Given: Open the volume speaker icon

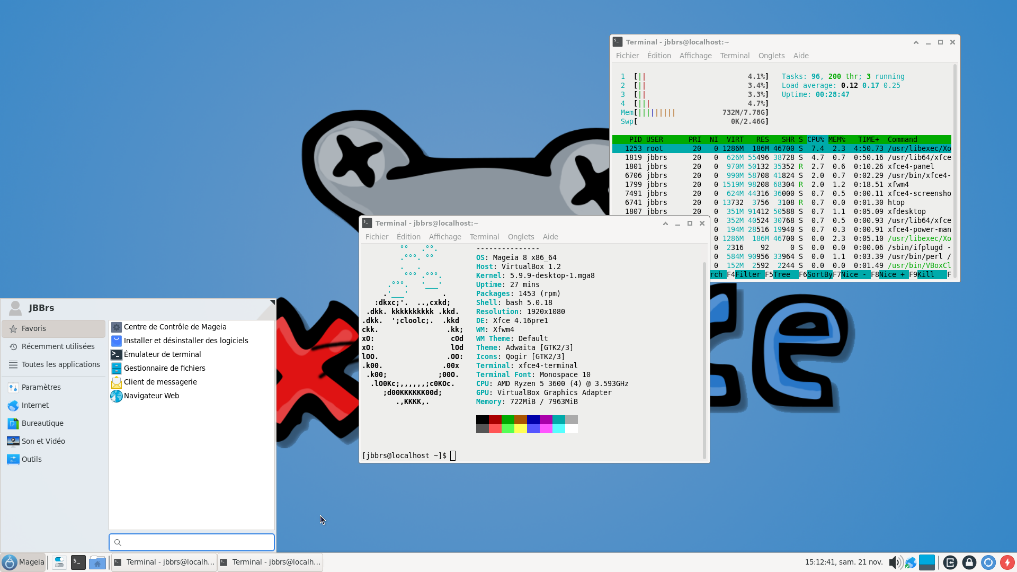Looking at the screenshot, I should pyautogui.click(x=895, y=562).
